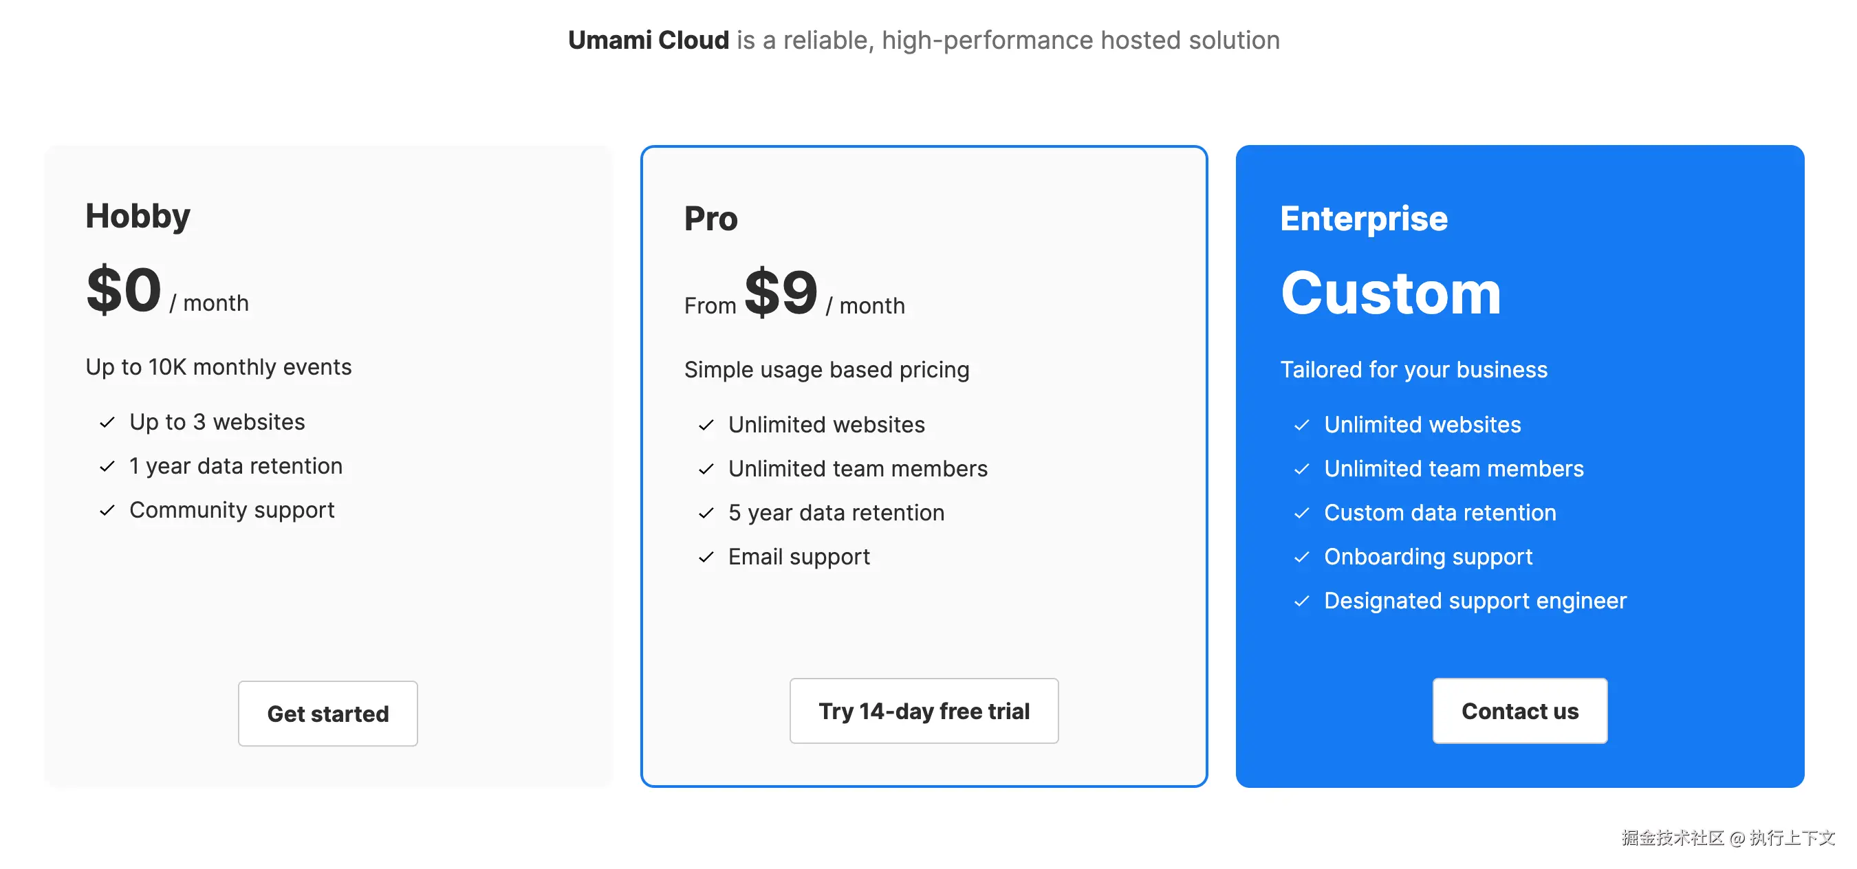
Task: Click the checkmark next to Email support
Action: [706, 557]
